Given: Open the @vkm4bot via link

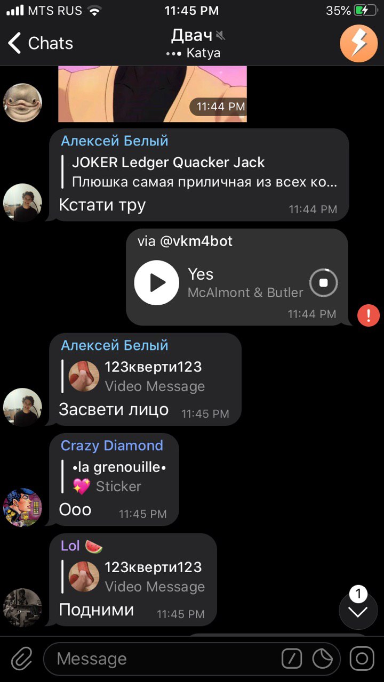Looking at the screenshot, I should 185,241.
